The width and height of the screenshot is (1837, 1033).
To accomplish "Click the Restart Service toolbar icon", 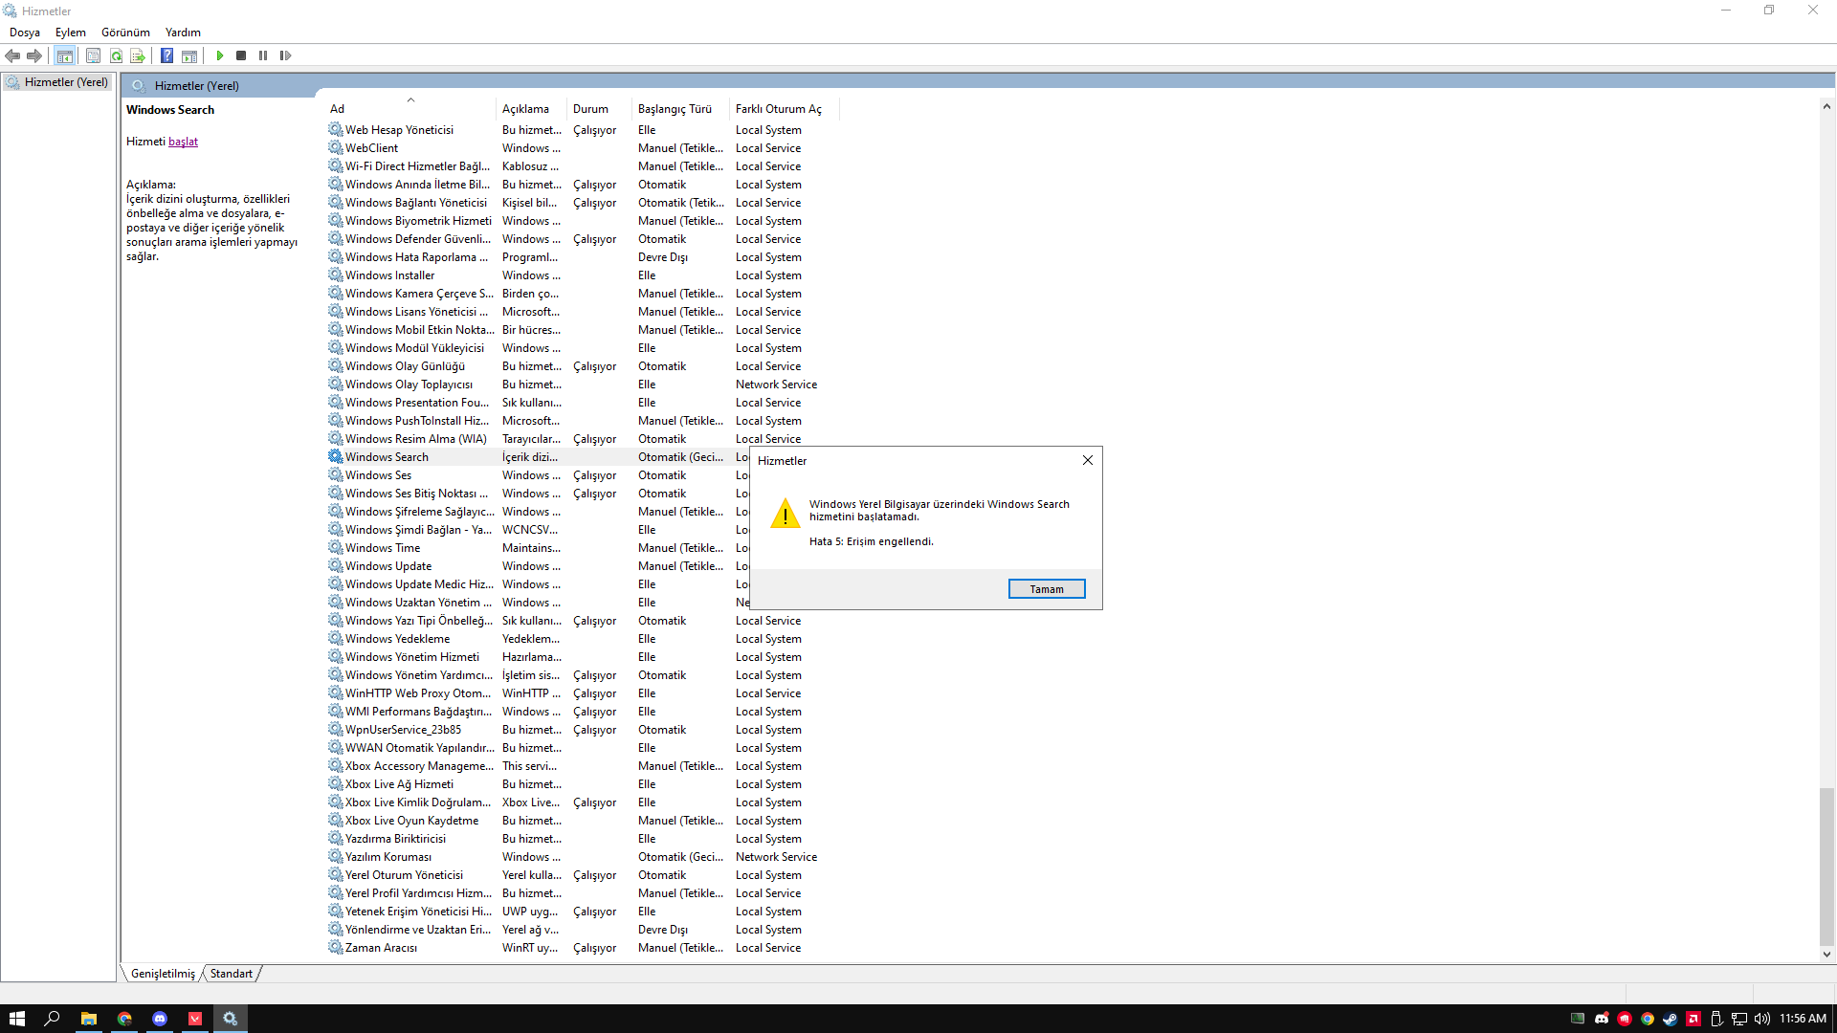I will pos(285,55).
